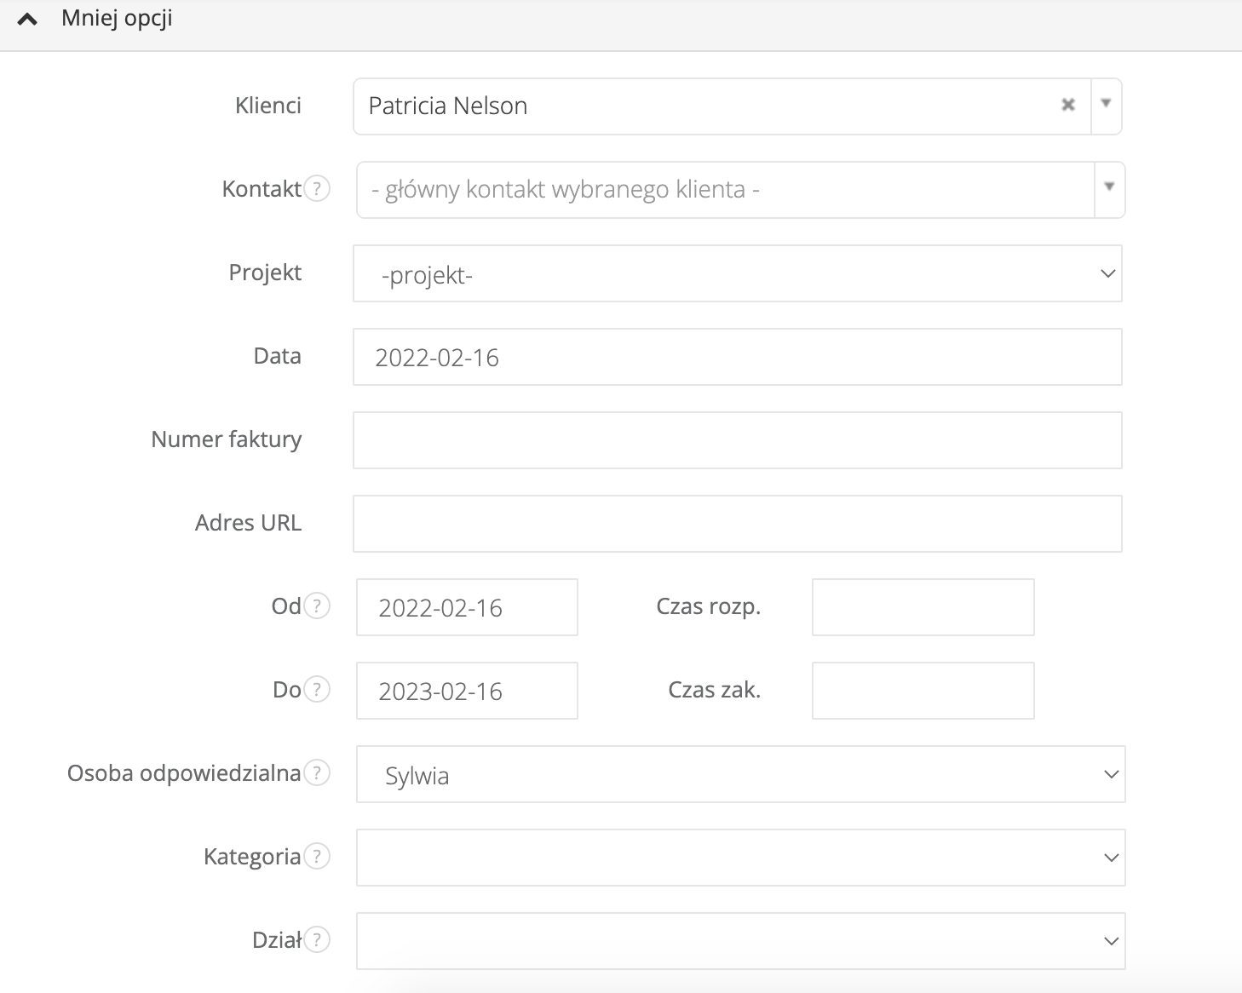Click help icon beside Osoba odpowiedzialna
This screenshot has height=993, width=1242.
[x=317, y=772]
